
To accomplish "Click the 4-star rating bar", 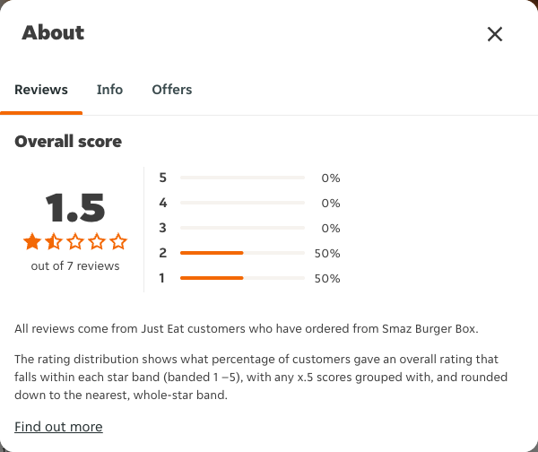I will point(242,203).
